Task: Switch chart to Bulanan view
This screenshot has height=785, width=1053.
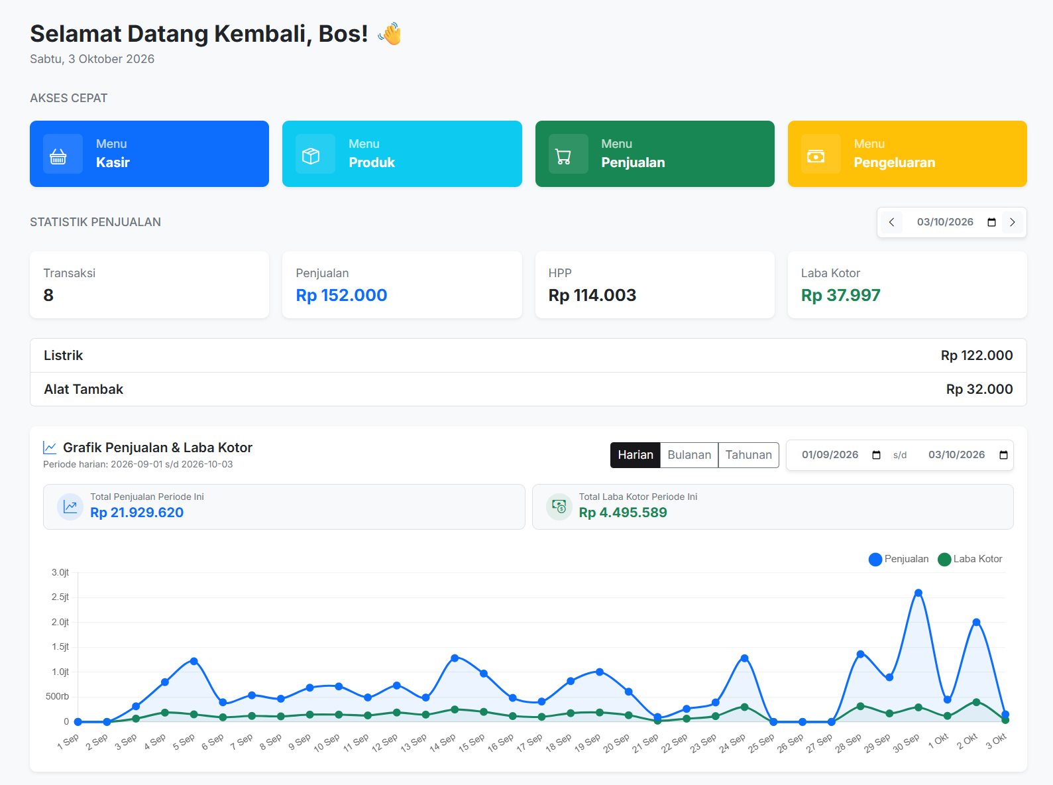Action: 689,455
